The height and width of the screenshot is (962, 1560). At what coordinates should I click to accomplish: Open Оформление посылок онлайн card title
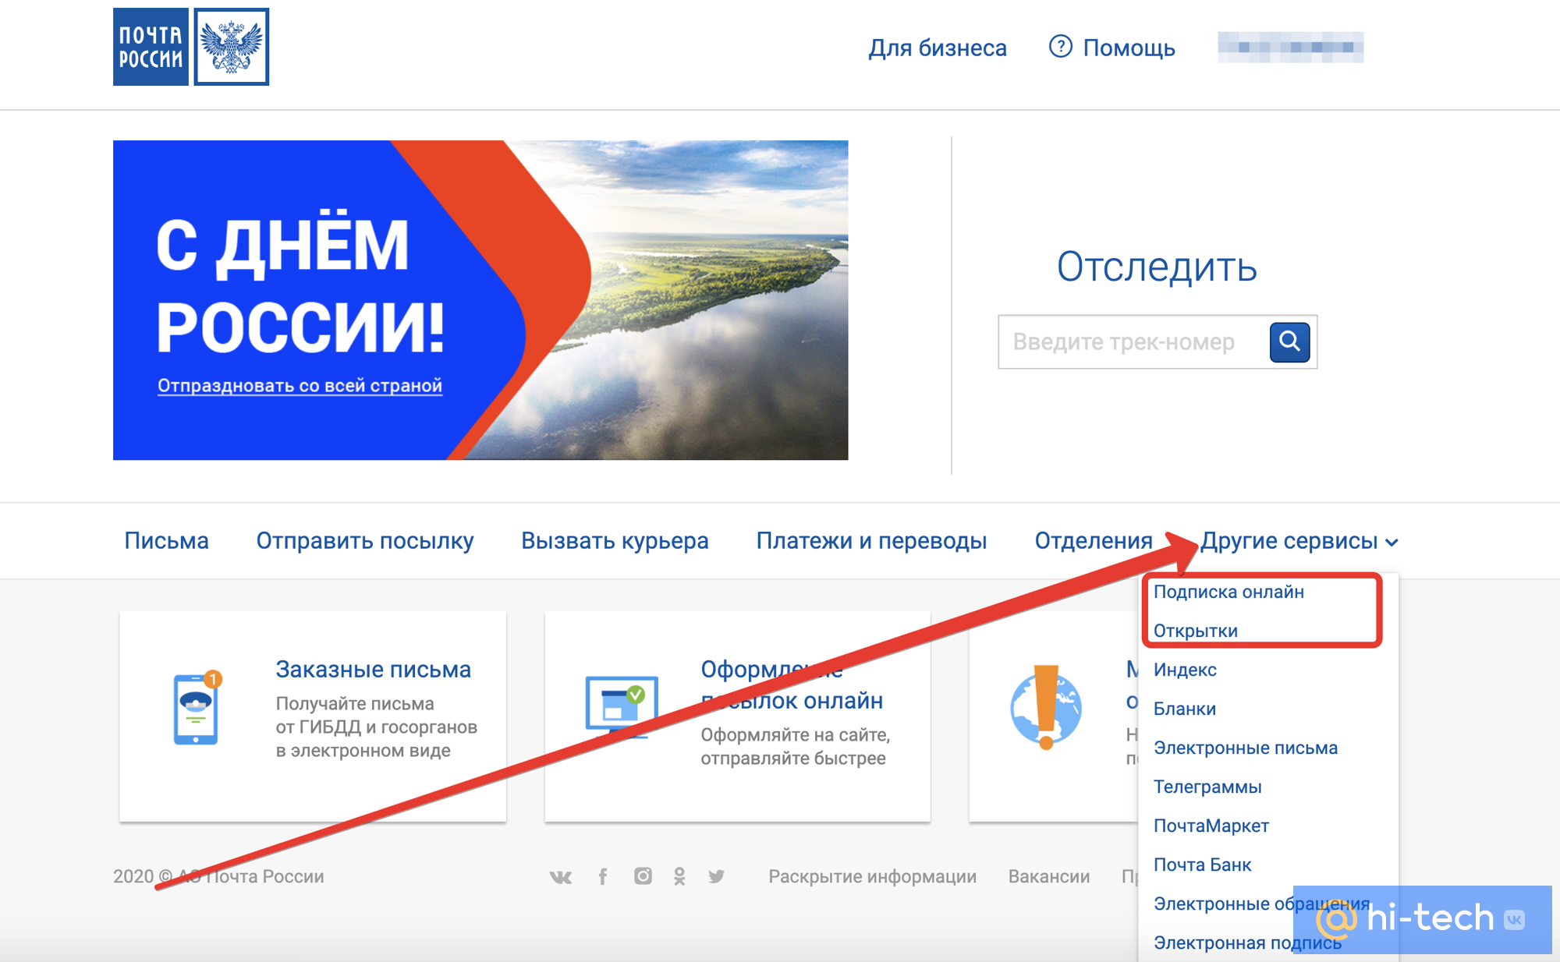coord(792,684)
